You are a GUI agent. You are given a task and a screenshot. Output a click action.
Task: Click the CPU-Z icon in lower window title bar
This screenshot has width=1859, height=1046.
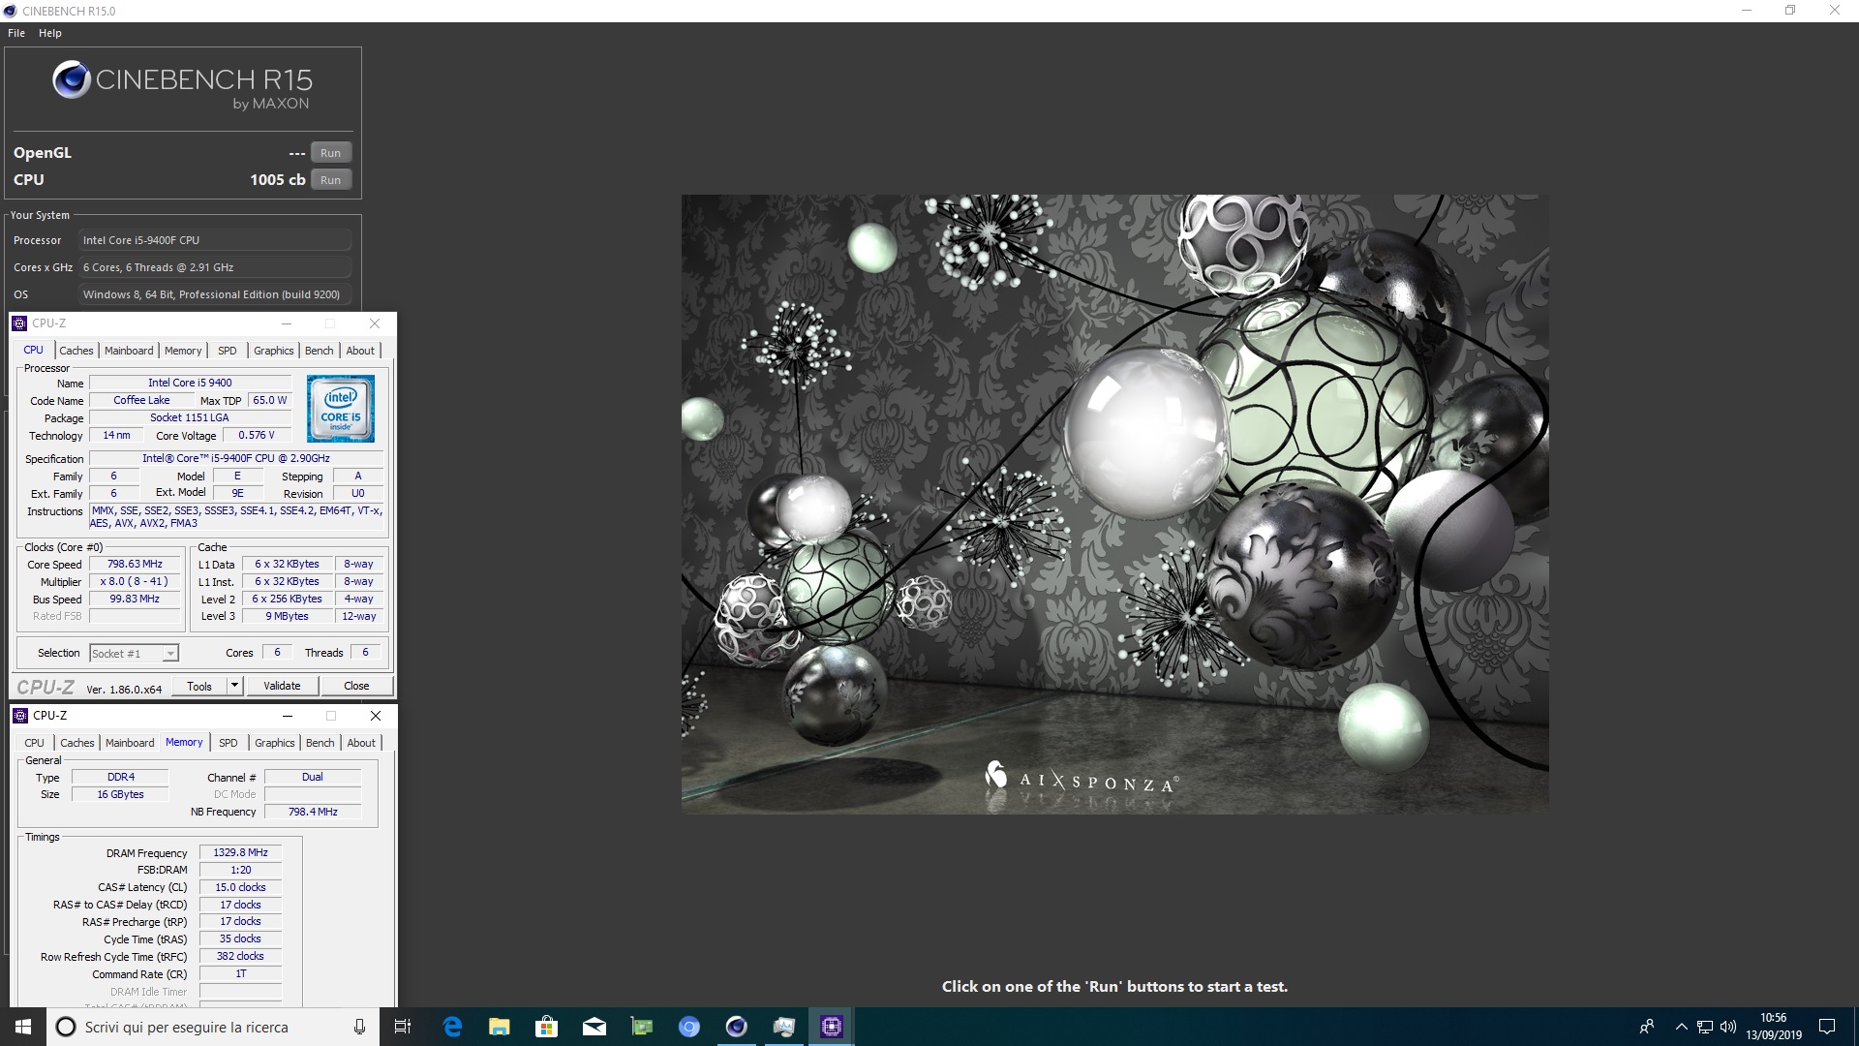(20, 716)
